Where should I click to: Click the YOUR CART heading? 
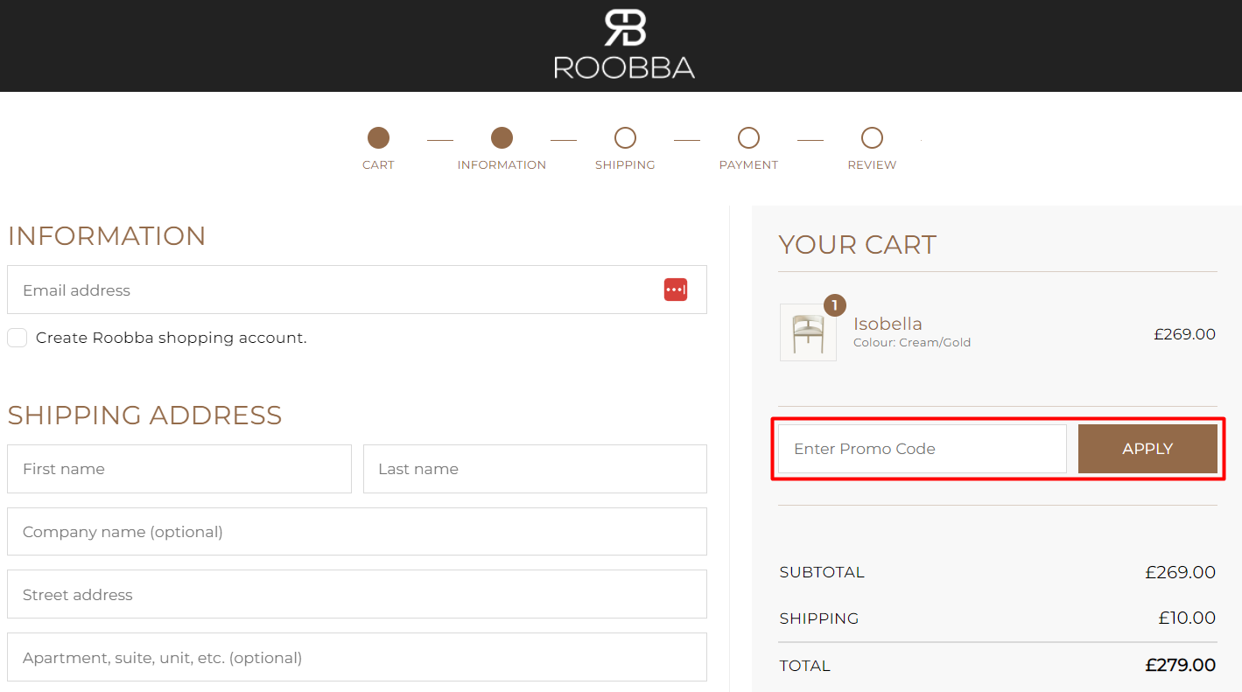point(858,245)
